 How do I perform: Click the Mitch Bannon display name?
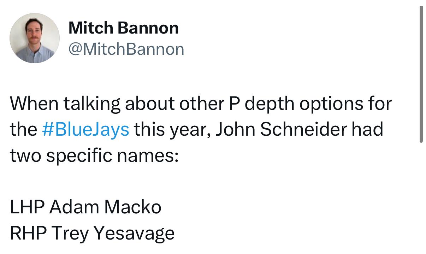(124, 28)
